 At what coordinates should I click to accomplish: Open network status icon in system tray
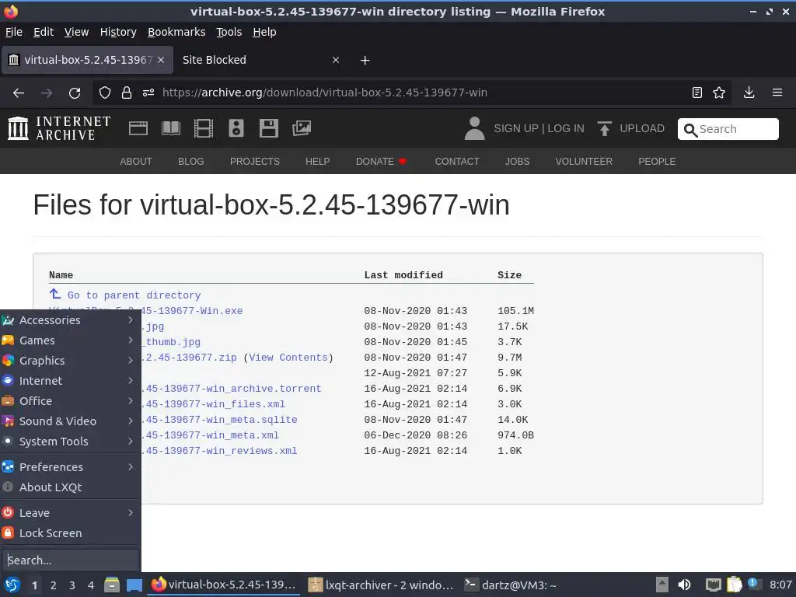(714, 585)
